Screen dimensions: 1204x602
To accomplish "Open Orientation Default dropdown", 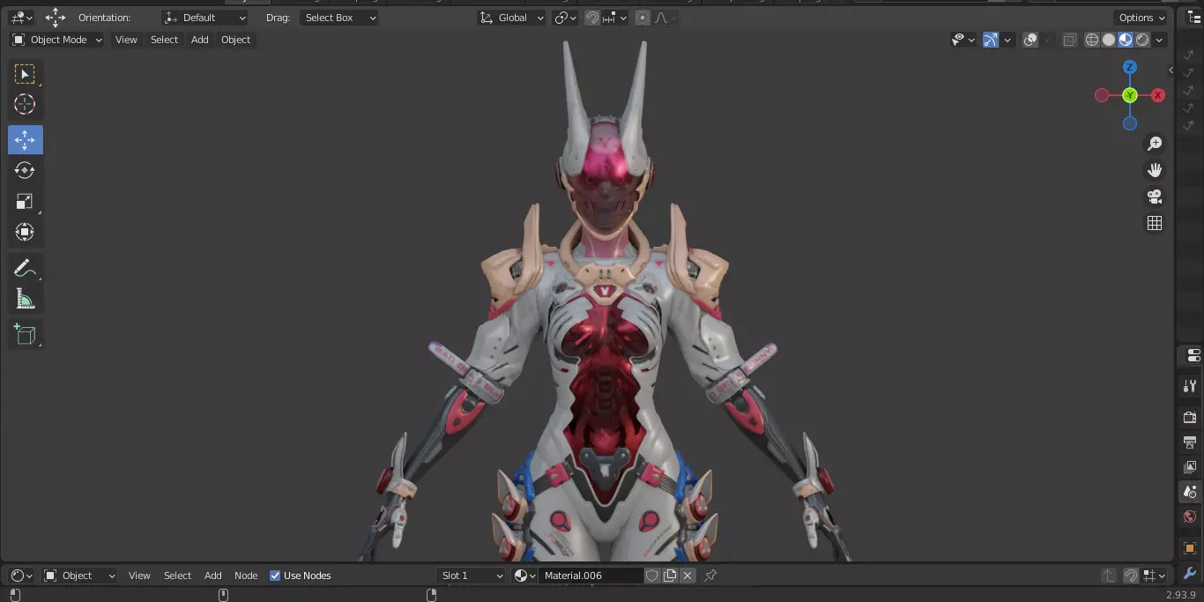I will [x=205, y=18].
